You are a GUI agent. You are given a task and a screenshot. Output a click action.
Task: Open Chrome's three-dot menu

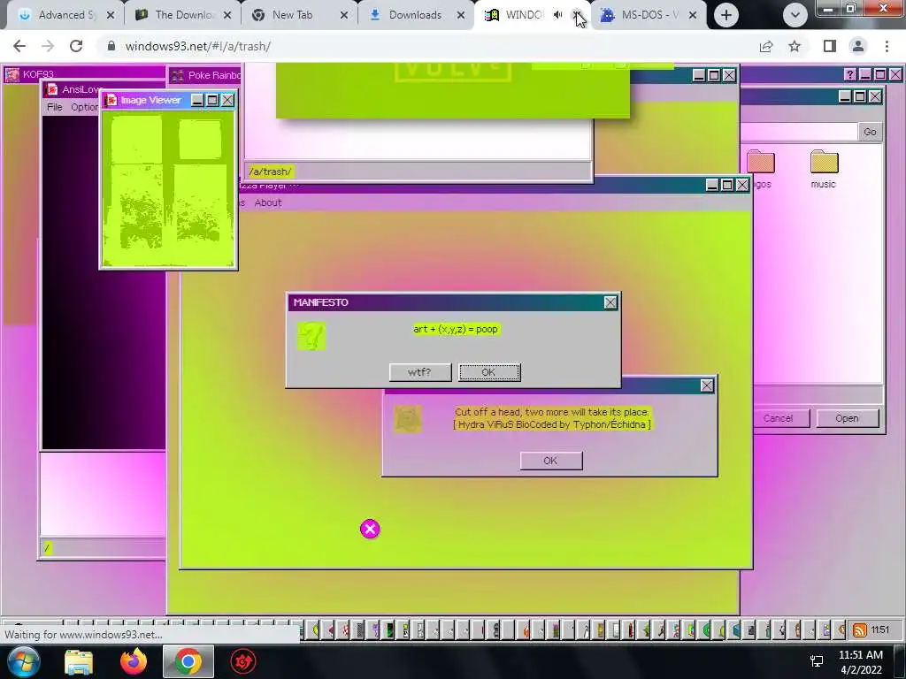click(887, 46)
